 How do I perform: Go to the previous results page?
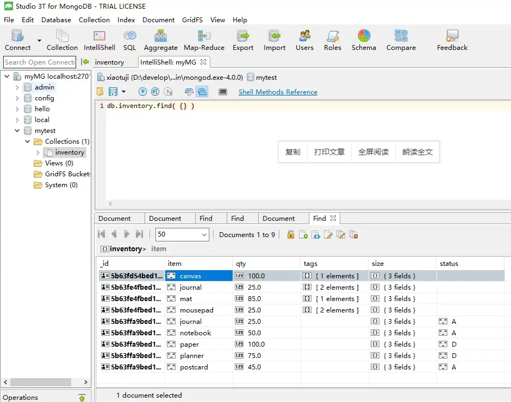(x=114, y=234)
